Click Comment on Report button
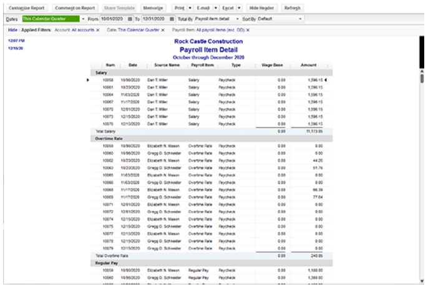 (75, 8)
